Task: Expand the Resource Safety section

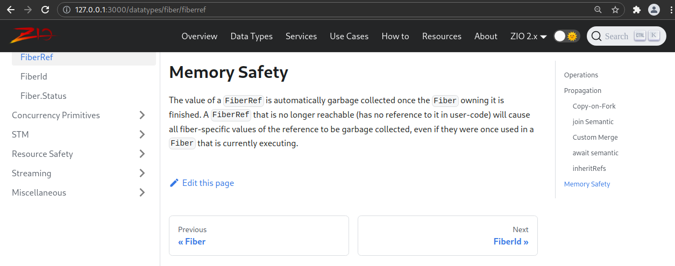Action: pos(142,154)
